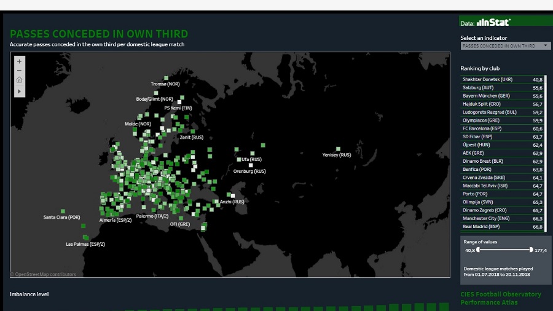This screenshot has width=553, height=311.
Task: Select Manchester City (ENG) ranking row
Action: coord(502,218)
